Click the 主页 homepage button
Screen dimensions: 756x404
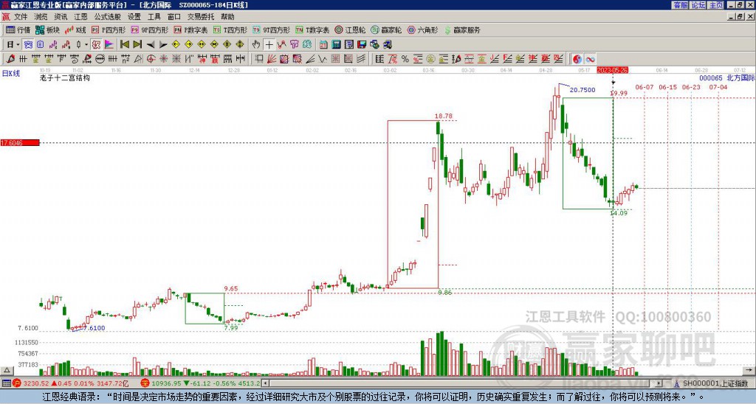715,5
